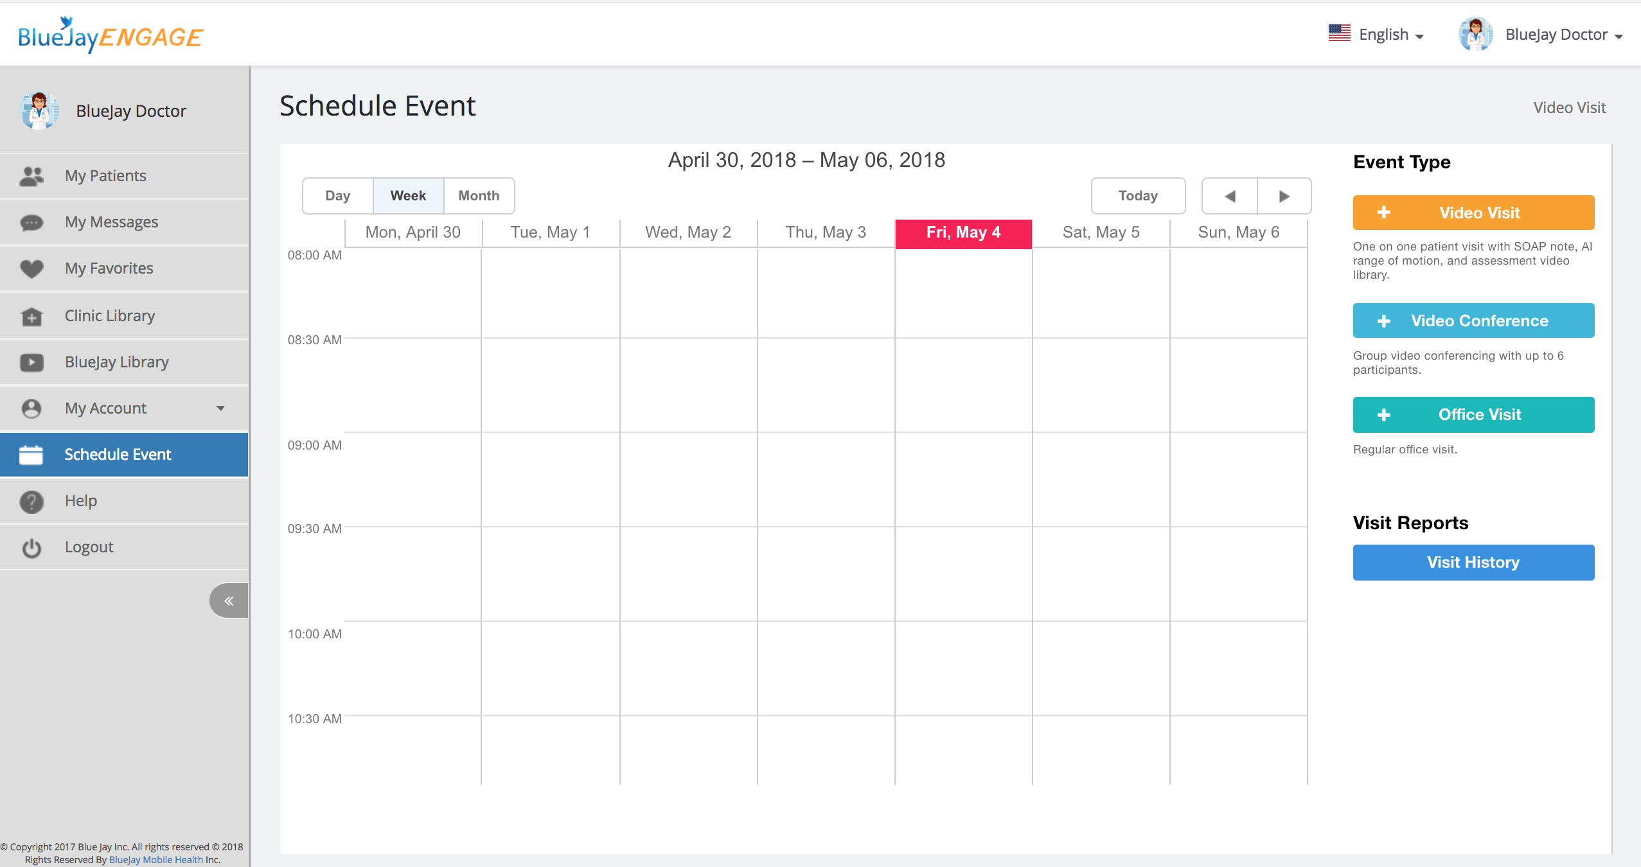This screenshot has width=1641, height=867.
Task: Click the Schedule Event calendar icon
Action: [x=31, y=455]
